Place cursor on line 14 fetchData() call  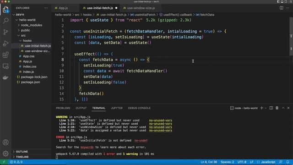91,93
